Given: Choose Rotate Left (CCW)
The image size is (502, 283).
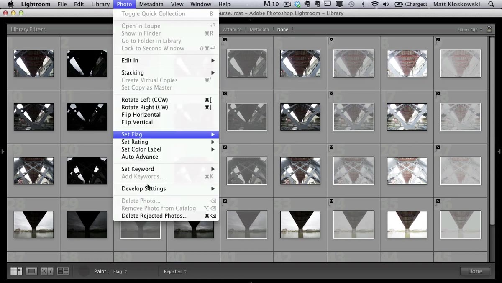Looking at the screenshot, I should click(x=166, y=100).
